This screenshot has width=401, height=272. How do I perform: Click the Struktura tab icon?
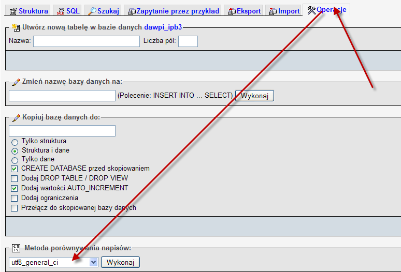pyautogui.click(x=13, y=11)
